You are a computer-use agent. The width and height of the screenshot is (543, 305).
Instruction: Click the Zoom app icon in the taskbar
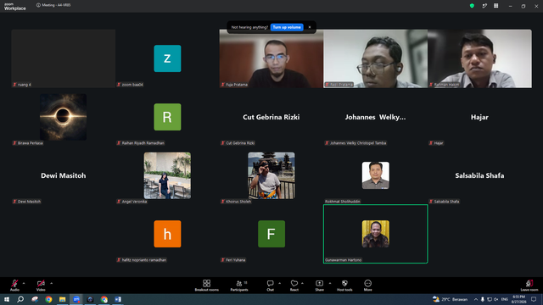point(76,299)
